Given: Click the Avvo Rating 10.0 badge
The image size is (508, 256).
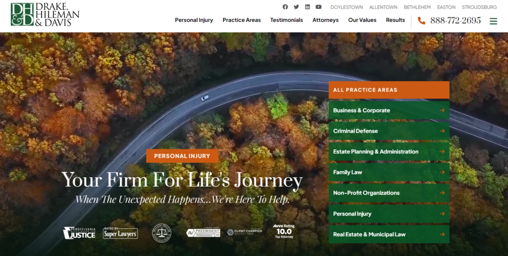Looking at the screenshot, I should [284, 231].
